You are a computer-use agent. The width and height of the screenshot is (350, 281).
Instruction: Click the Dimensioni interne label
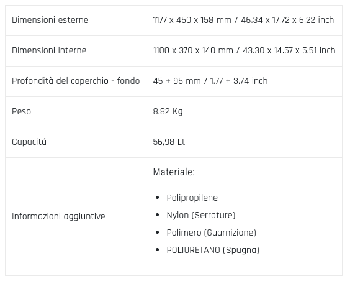click(x=49, y=50)
